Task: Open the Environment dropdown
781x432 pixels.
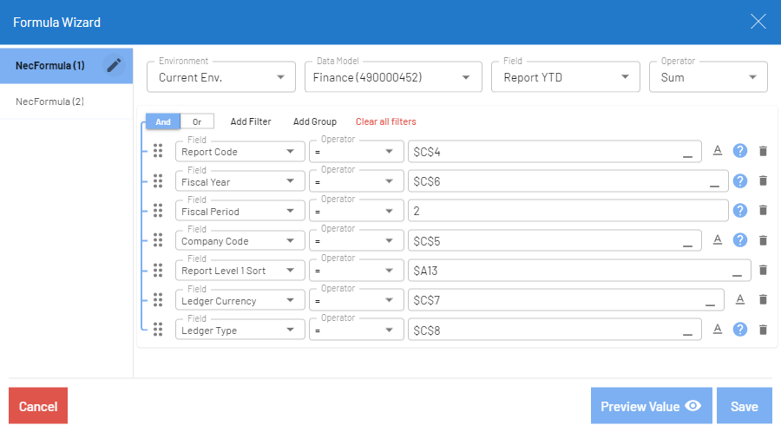Action: [221, 77]
